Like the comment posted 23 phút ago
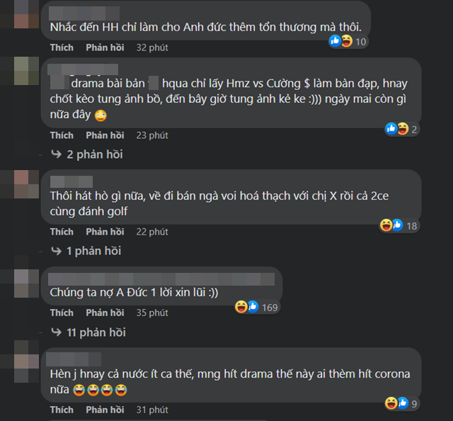The image size is (453, 421). coord(62,135)
